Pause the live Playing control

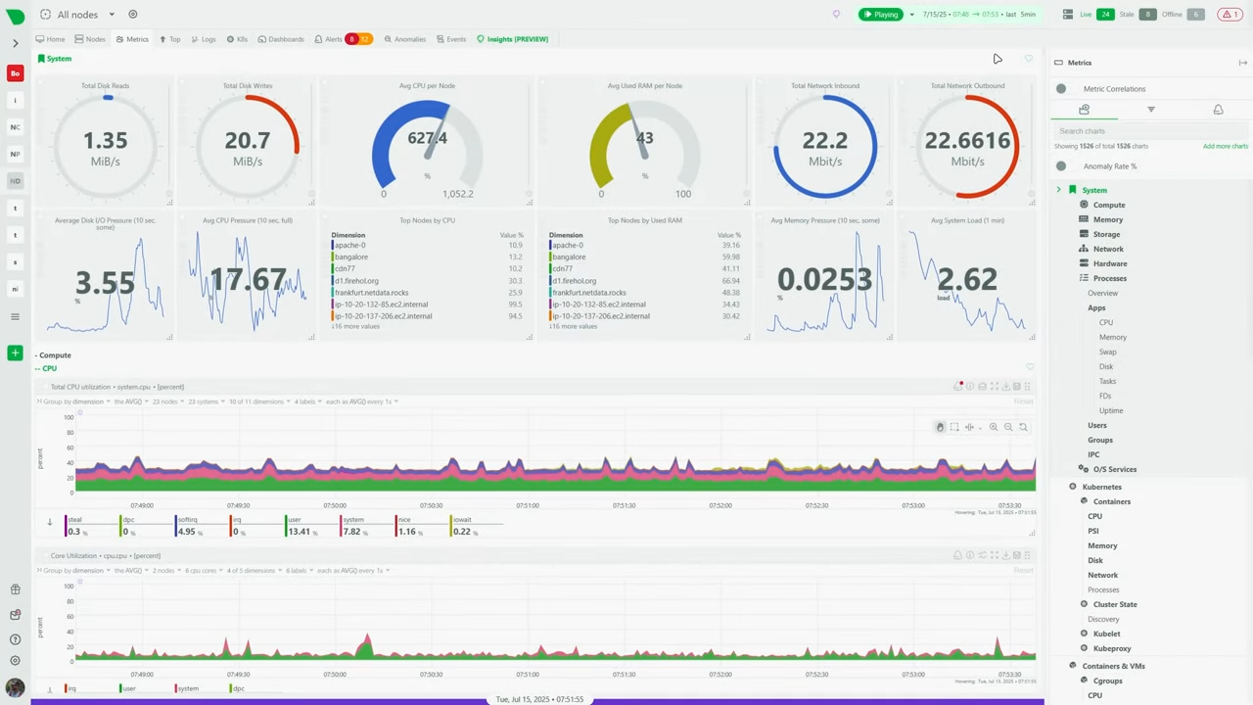880,15
